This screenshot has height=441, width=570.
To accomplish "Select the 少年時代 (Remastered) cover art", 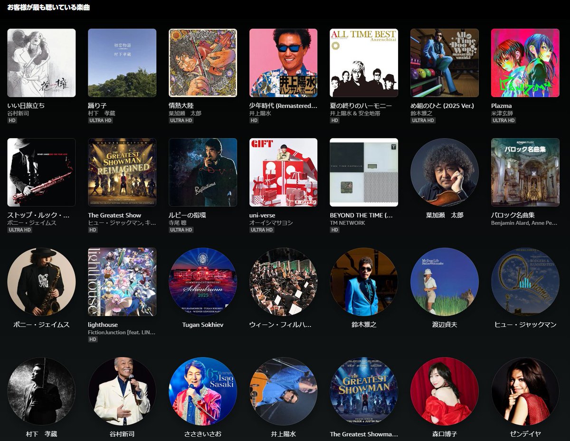I will tap(284, 63).
